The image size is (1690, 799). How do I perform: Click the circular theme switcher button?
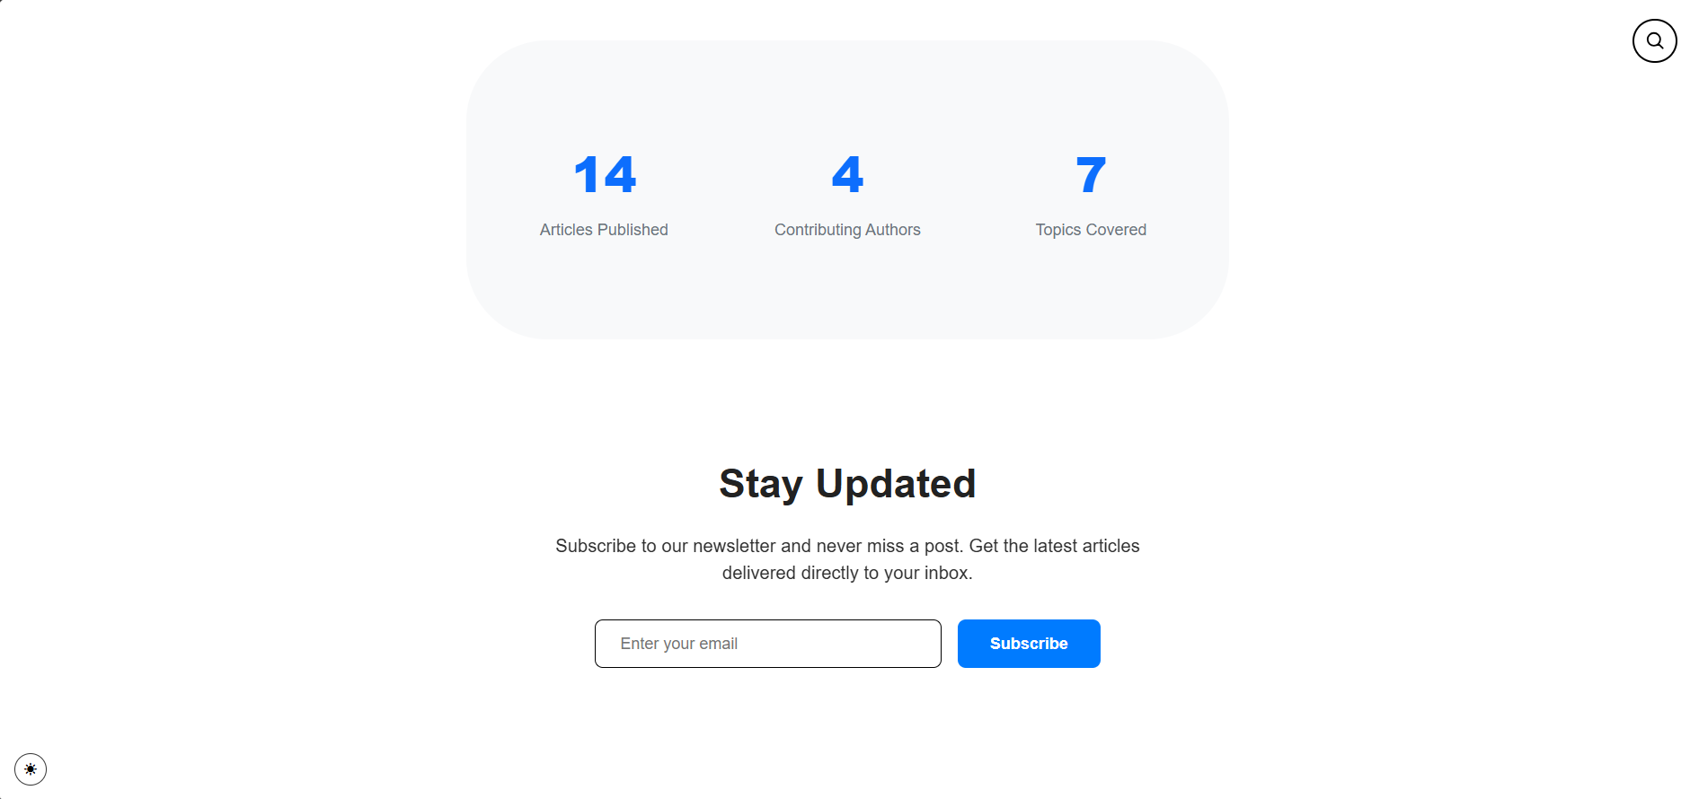click(31, 769)
